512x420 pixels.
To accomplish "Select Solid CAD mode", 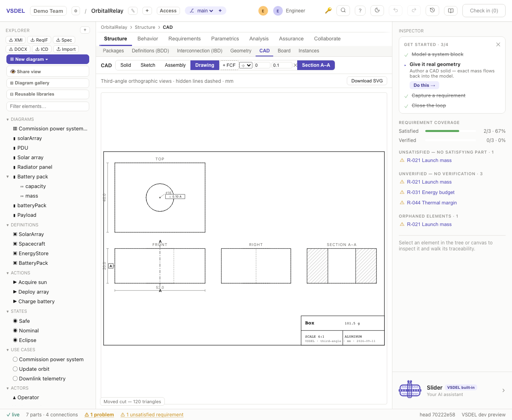I will pos(126,65).
